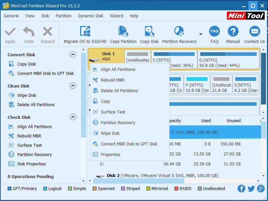268x201 pixels.
Task: Open the FAQ icon
Action: 214,31
